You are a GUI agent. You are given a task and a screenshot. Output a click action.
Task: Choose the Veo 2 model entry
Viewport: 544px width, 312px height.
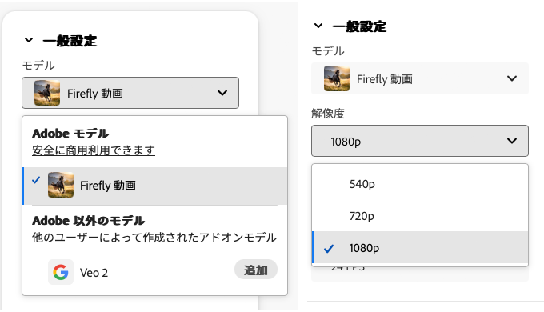155,273
